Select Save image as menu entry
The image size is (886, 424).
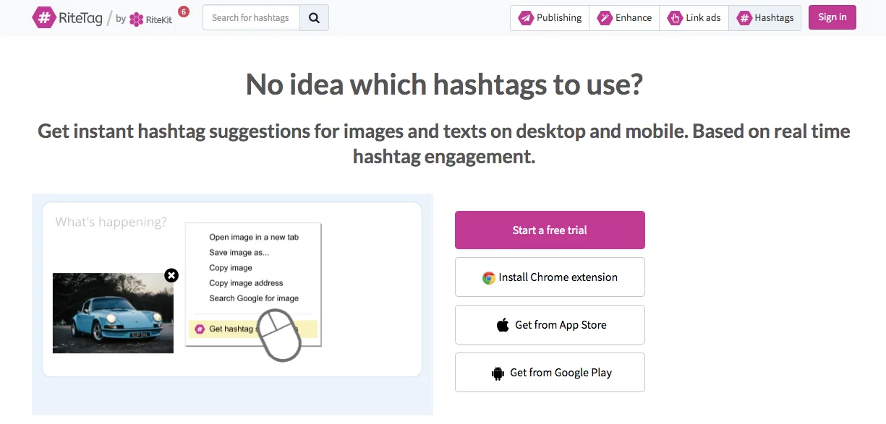pos(239,253)
